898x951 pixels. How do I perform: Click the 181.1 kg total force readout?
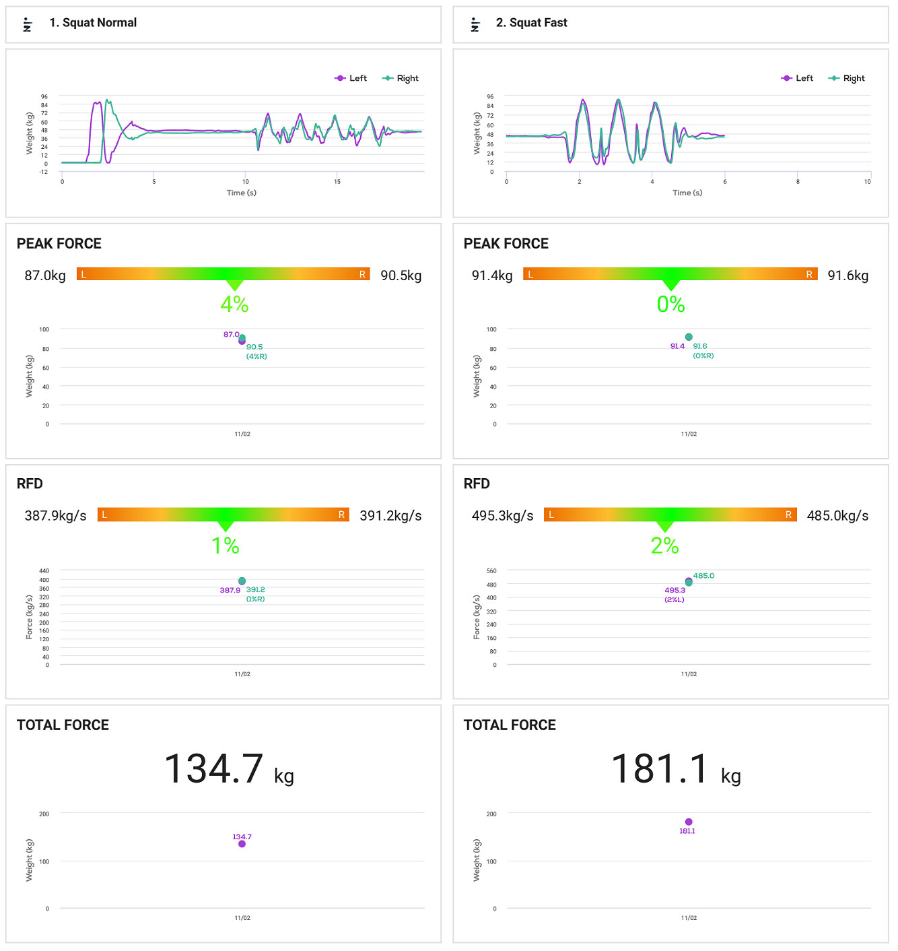tap(676, 769)
